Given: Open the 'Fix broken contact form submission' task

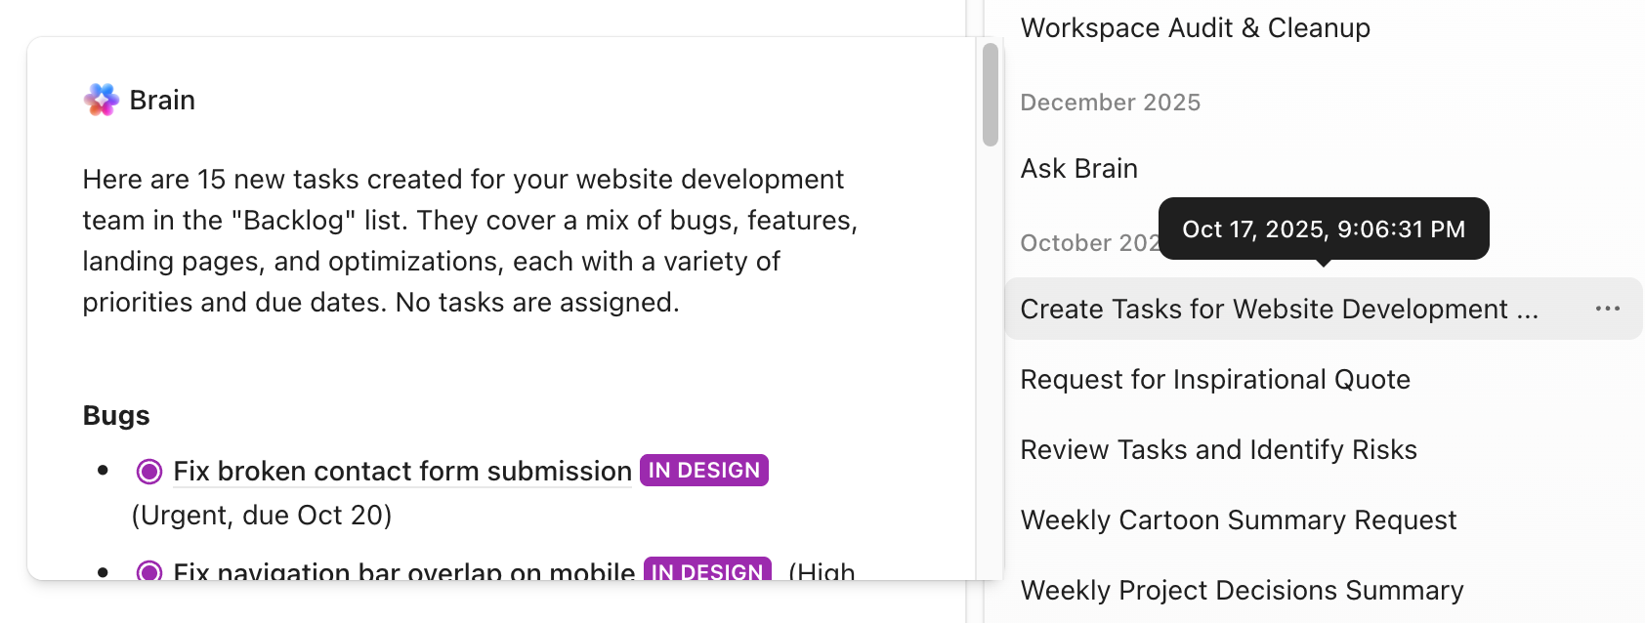Looking at the screenshot, I should click(401, 472).
